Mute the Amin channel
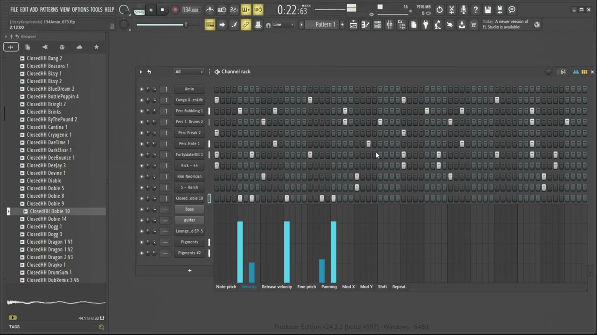Viewport: 597px width, 335px height. pos(141,89)
